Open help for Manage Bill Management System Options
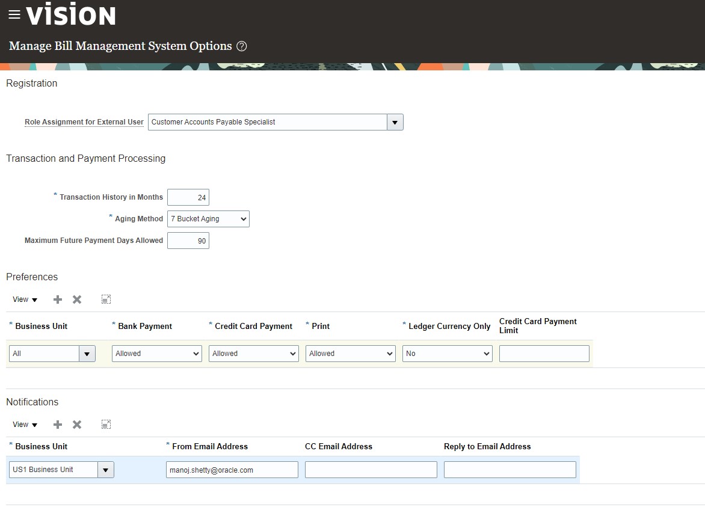Viewport: 705px width, 525px height. 242,46
